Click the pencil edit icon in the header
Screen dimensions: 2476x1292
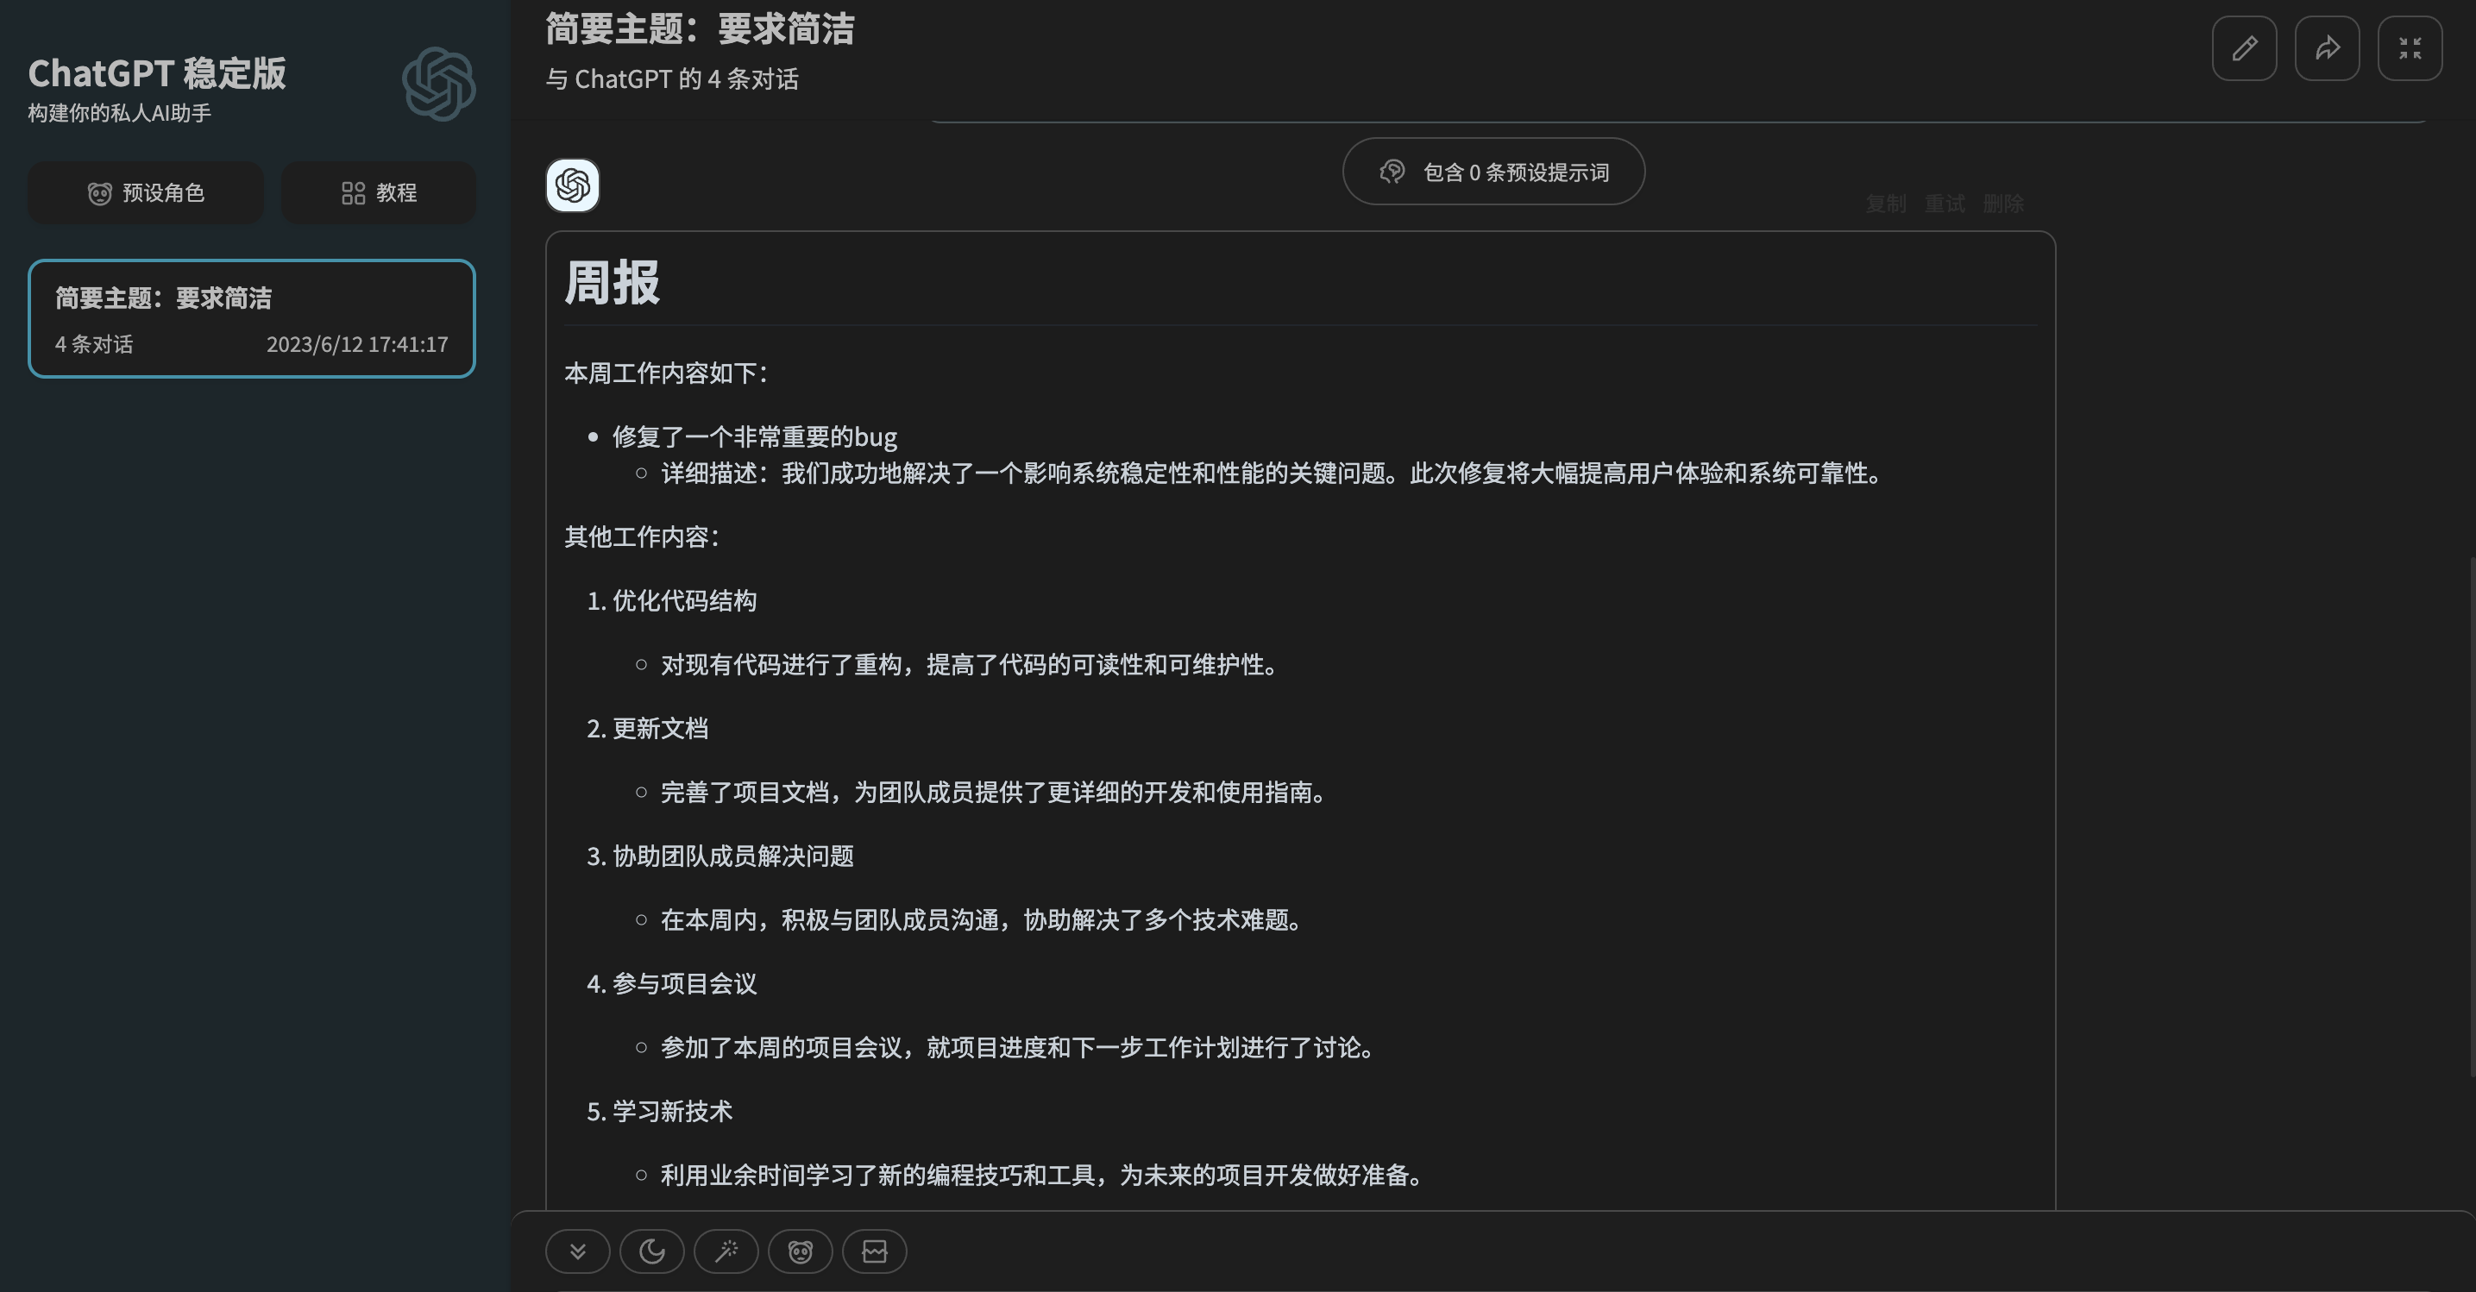[x=2243, y=48]
